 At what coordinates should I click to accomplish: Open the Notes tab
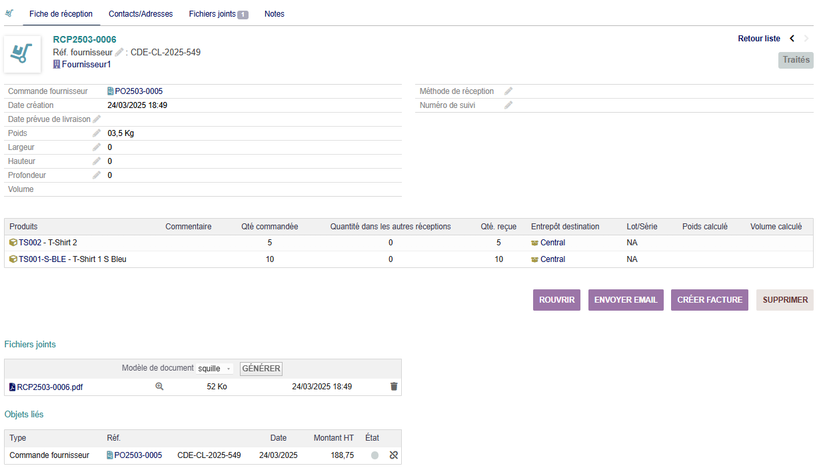275,14
